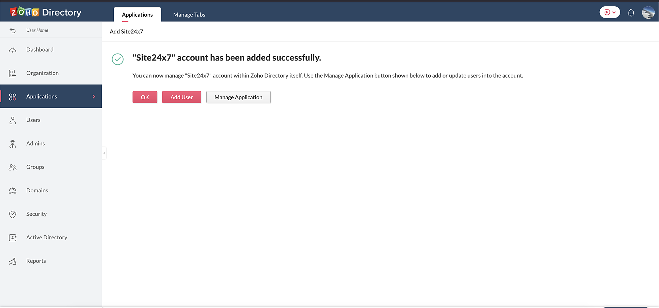Click the Active Directory card icon
Screen dimensions: 659x308
[13, 238]
